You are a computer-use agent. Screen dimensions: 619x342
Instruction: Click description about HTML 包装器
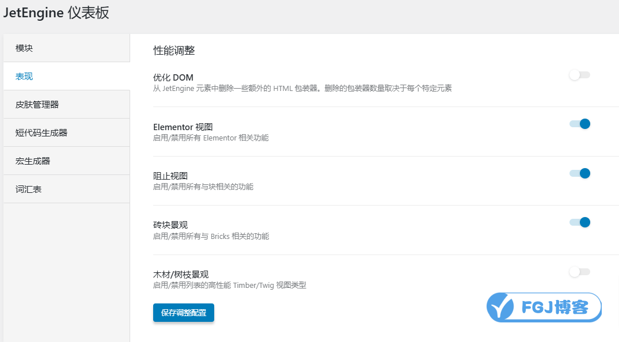point(302,89)
